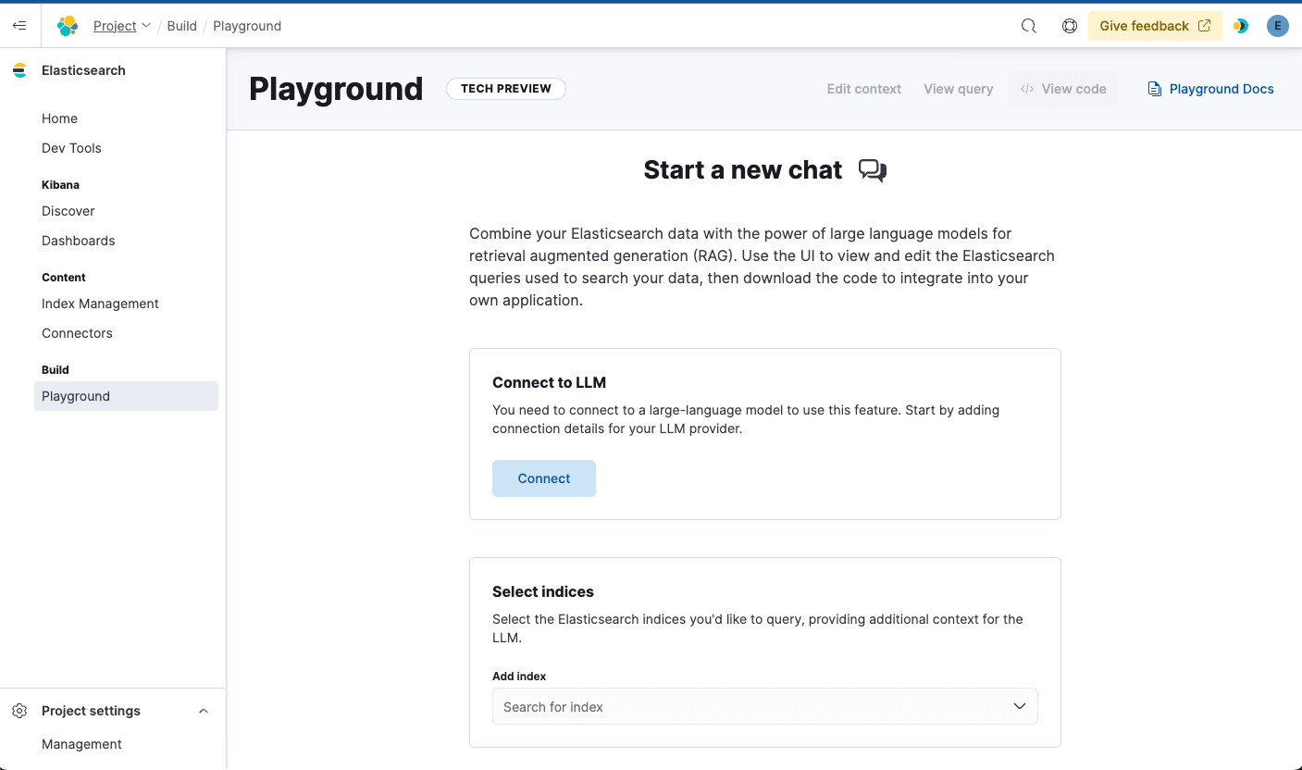
Task: Click the colorful AI assistant icon
Action: pos(1241,26)
